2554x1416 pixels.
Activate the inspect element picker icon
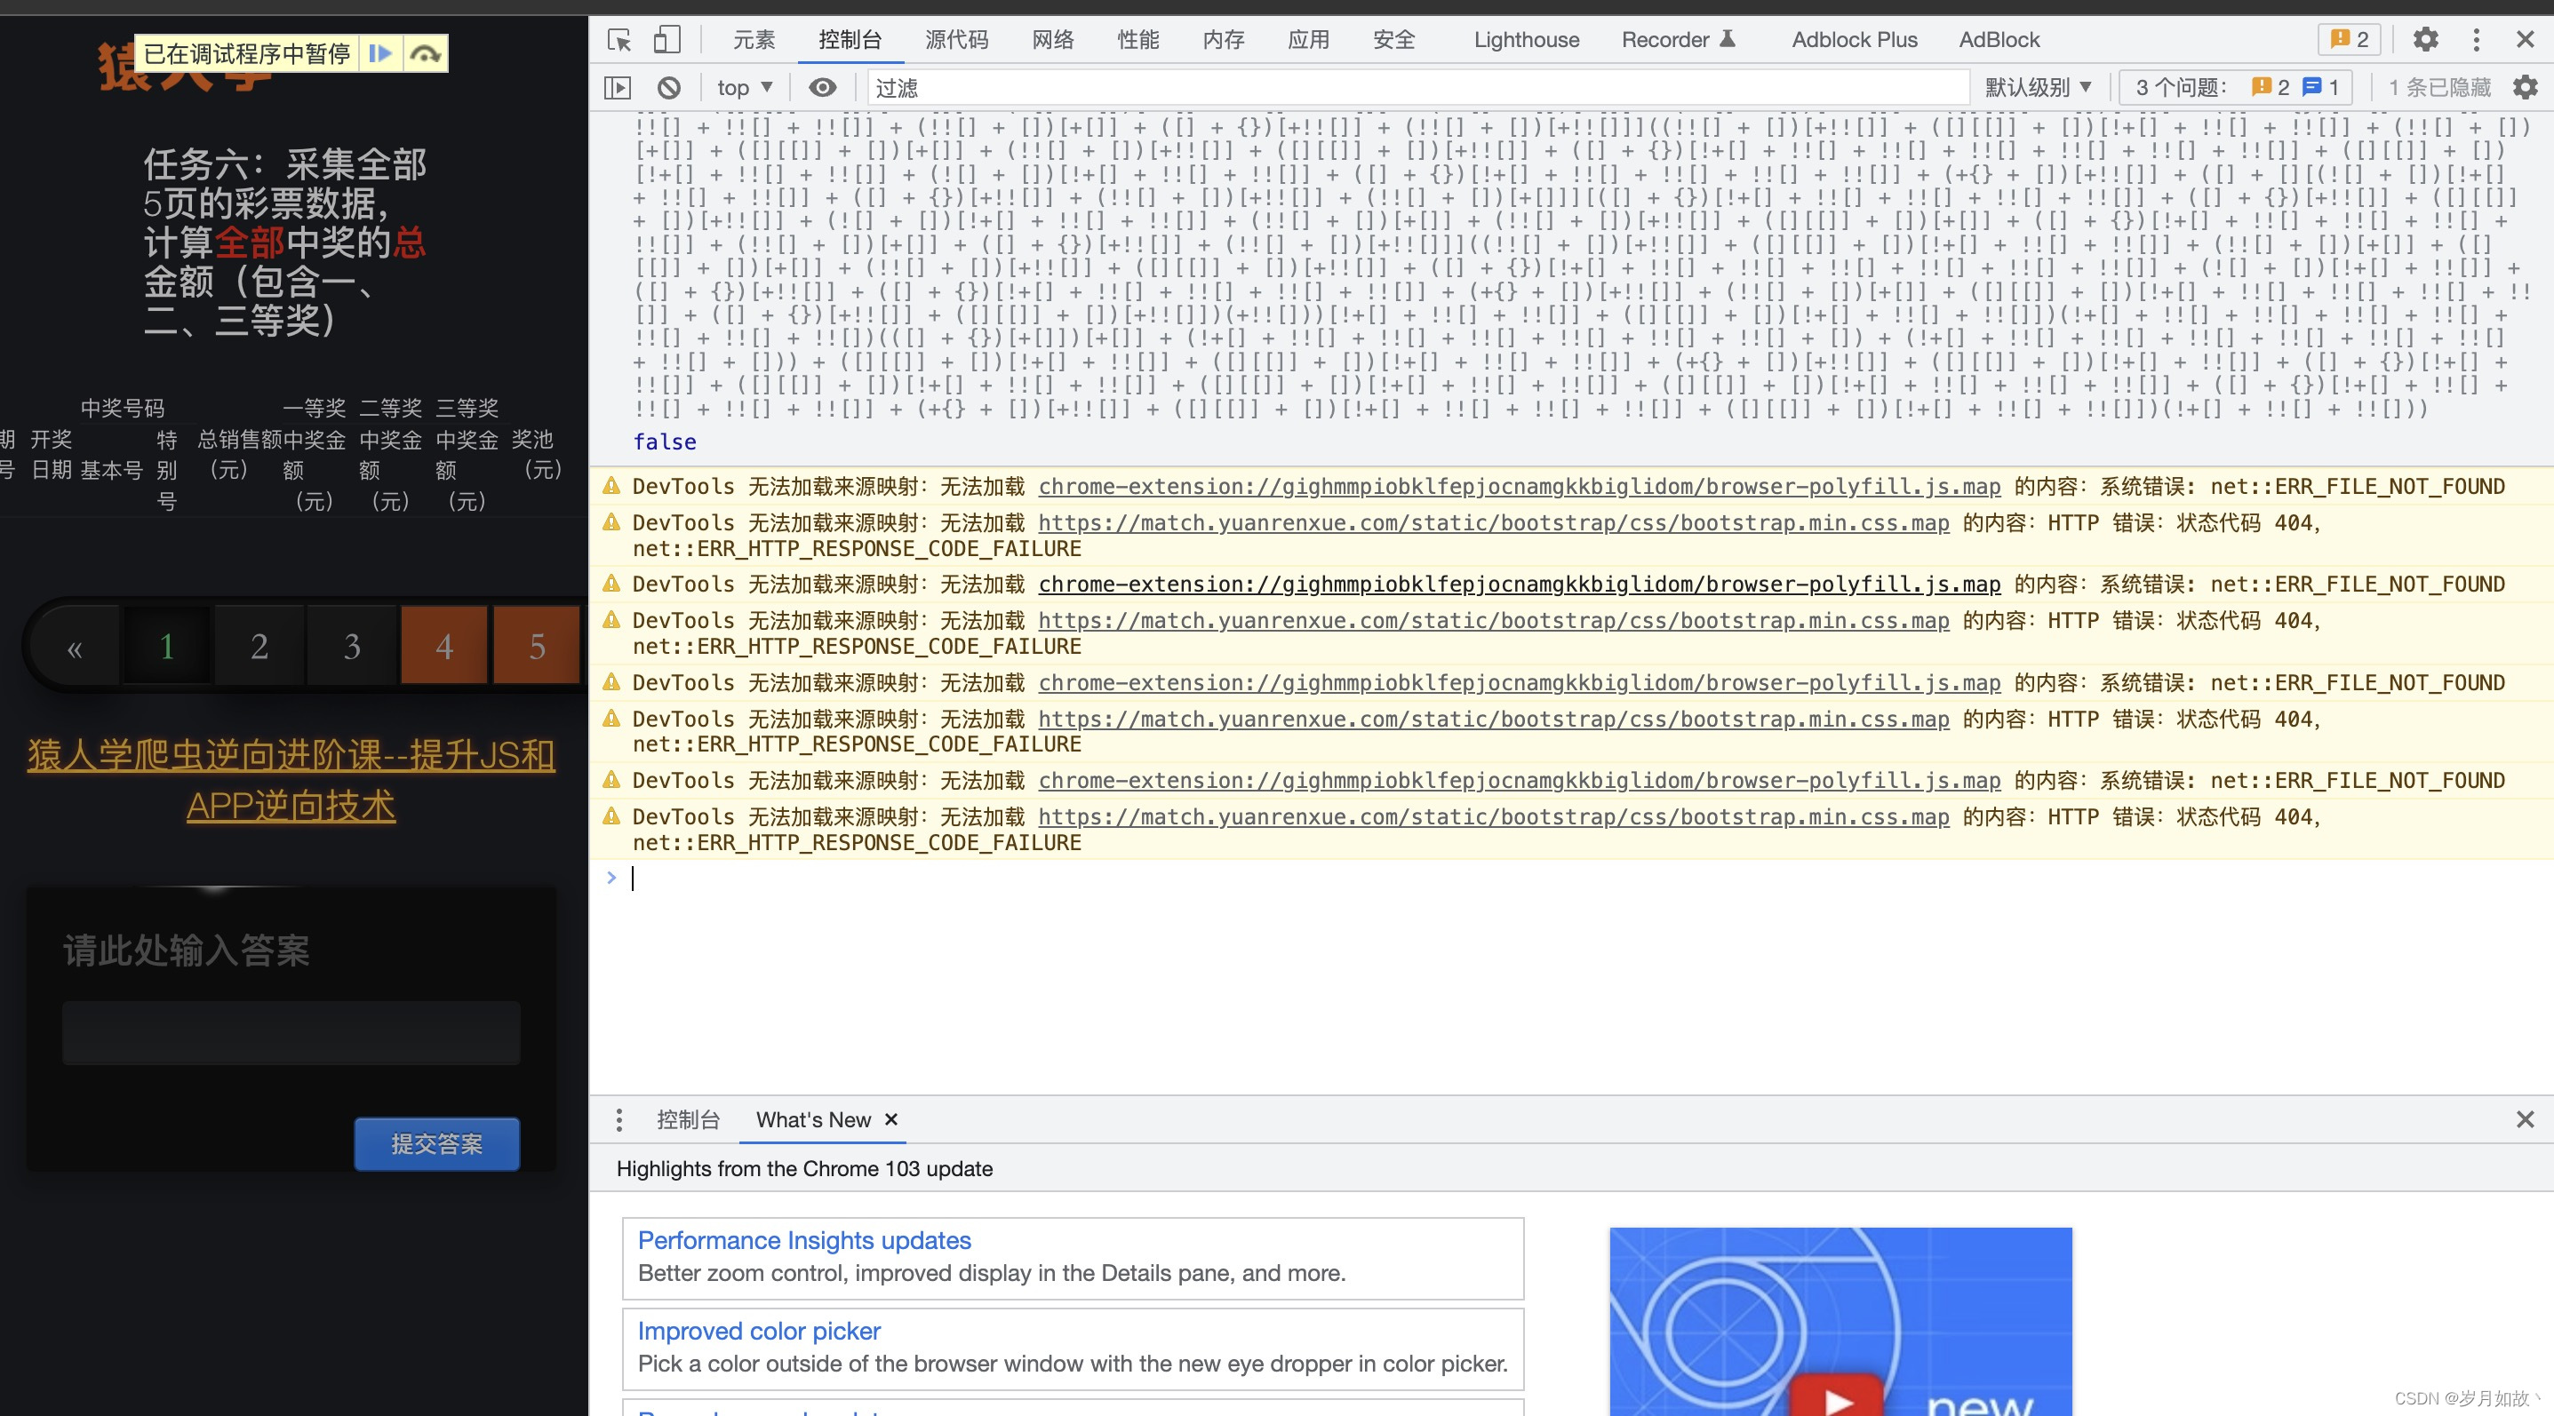tap(619, 40)
